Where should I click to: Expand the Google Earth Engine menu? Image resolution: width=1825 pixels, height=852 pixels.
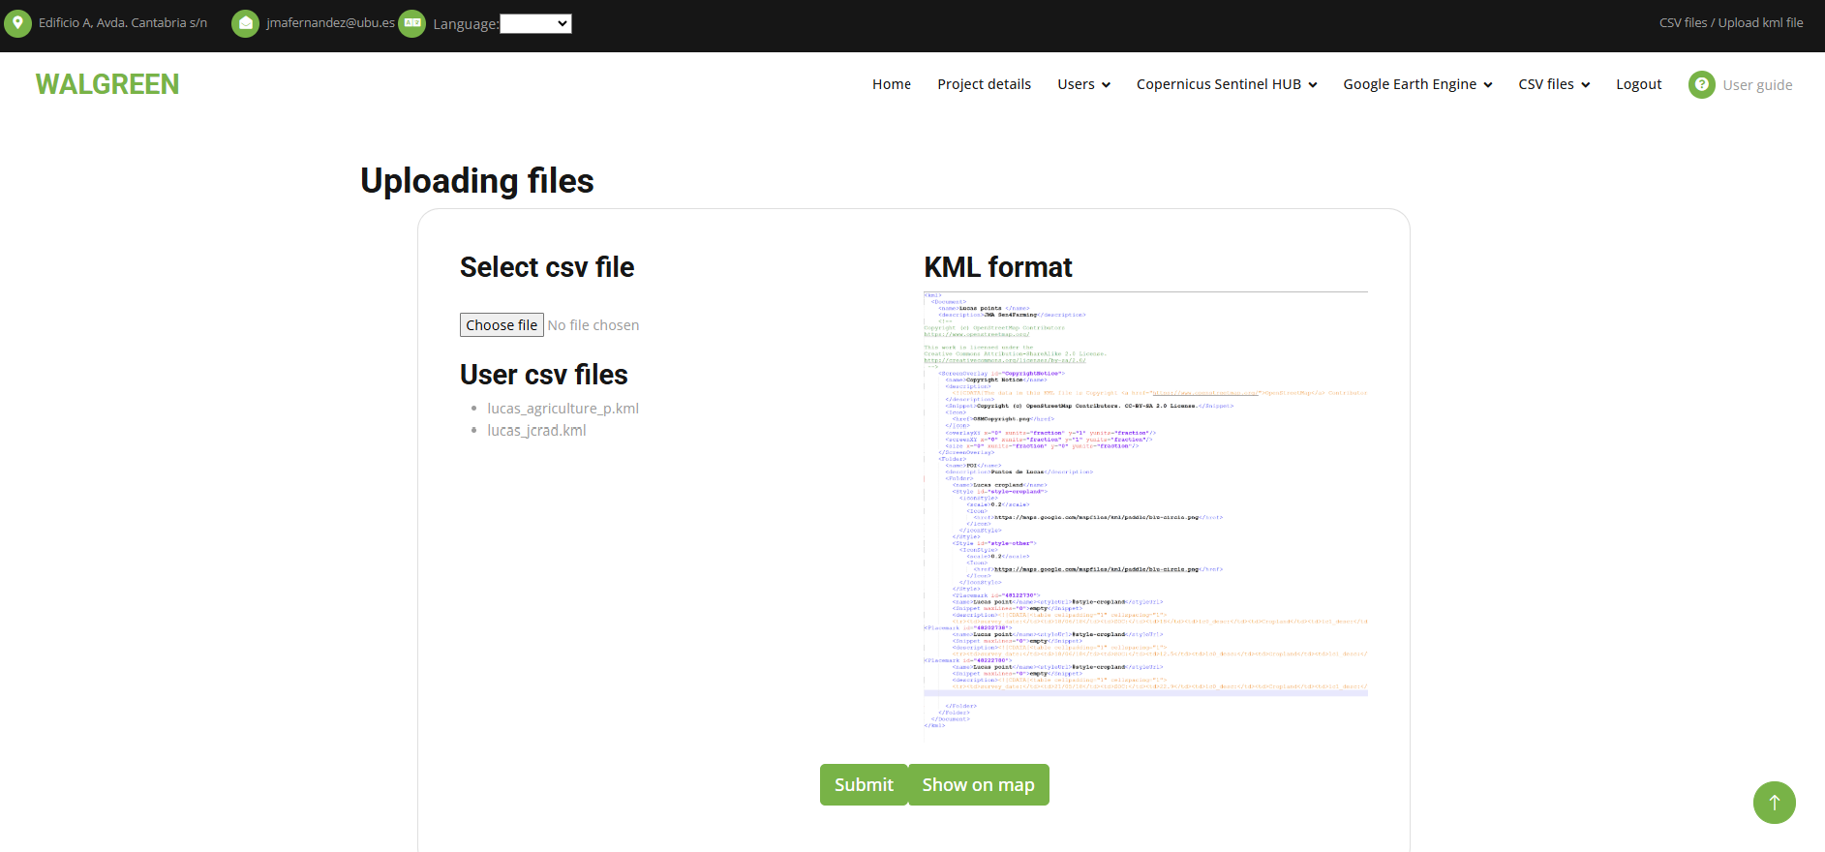point(1417,84)
